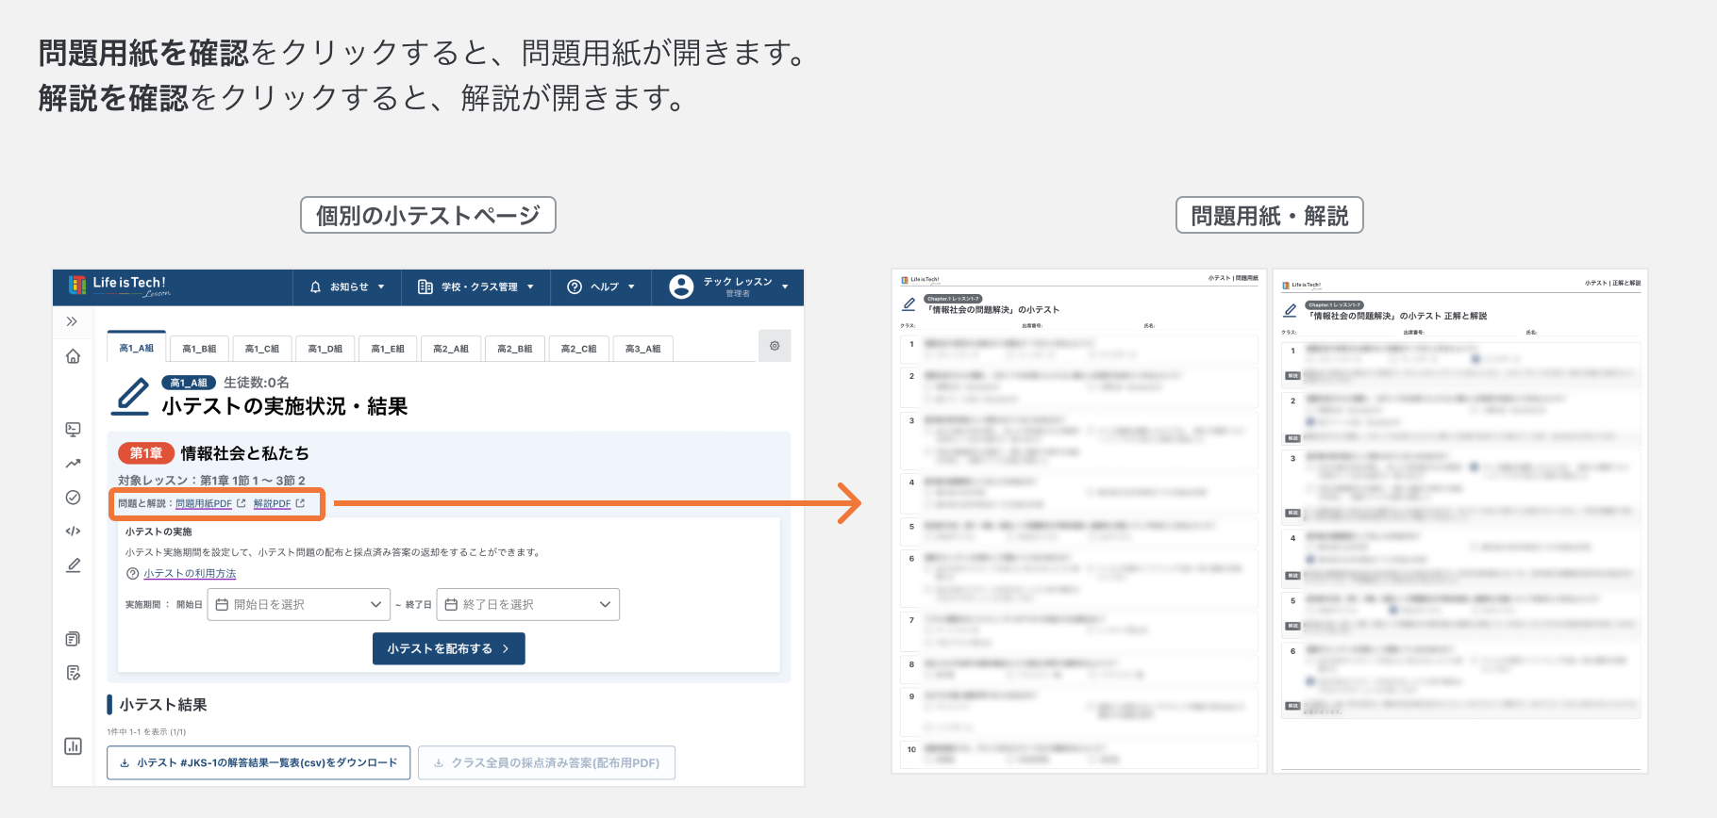1717x818 pixels.
Task: Open the 問題用紙 page thumbnail
Action: [1079, 521]
